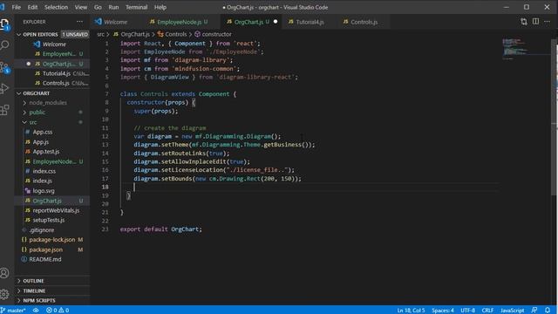This screenshot has width=558, height=314.
Task: Click CRLF end of line selector
Action: [487, 311]
